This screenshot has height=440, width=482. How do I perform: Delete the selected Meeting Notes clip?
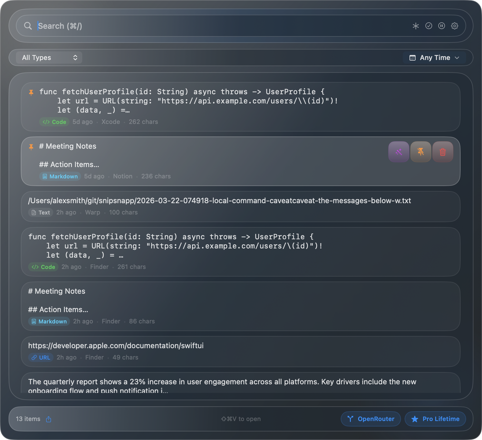(443, 152)
